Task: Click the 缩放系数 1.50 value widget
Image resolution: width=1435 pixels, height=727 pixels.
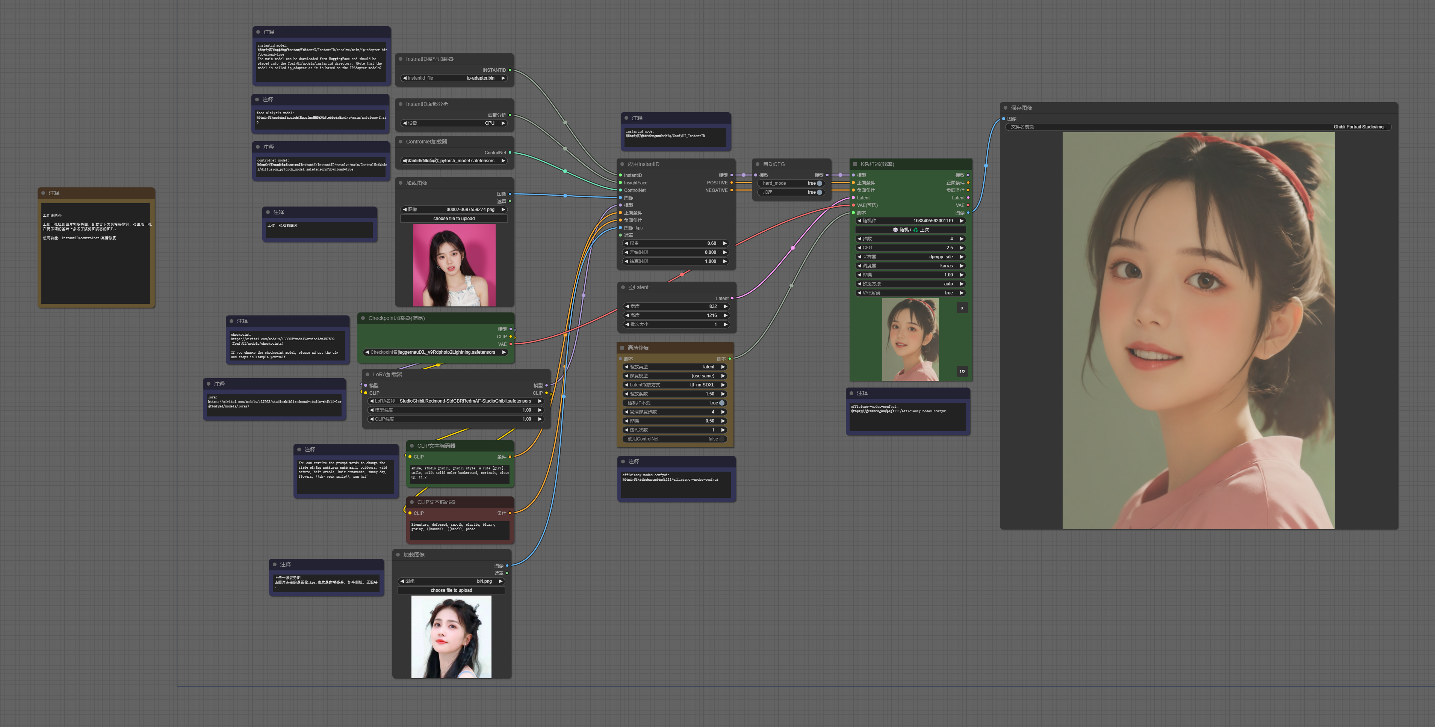Action: [x=675, y=394]
